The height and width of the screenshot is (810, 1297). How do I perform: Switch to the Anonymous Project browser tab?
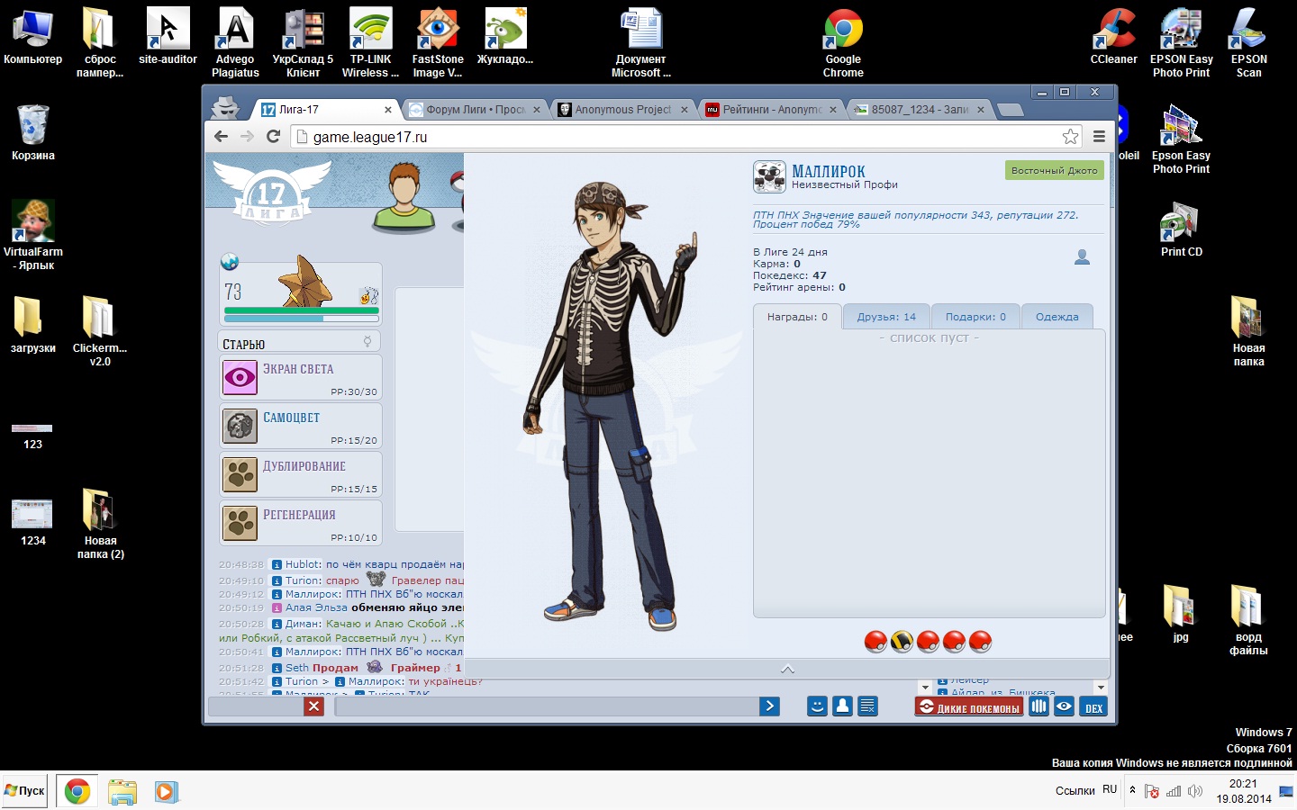click(623, 110)
